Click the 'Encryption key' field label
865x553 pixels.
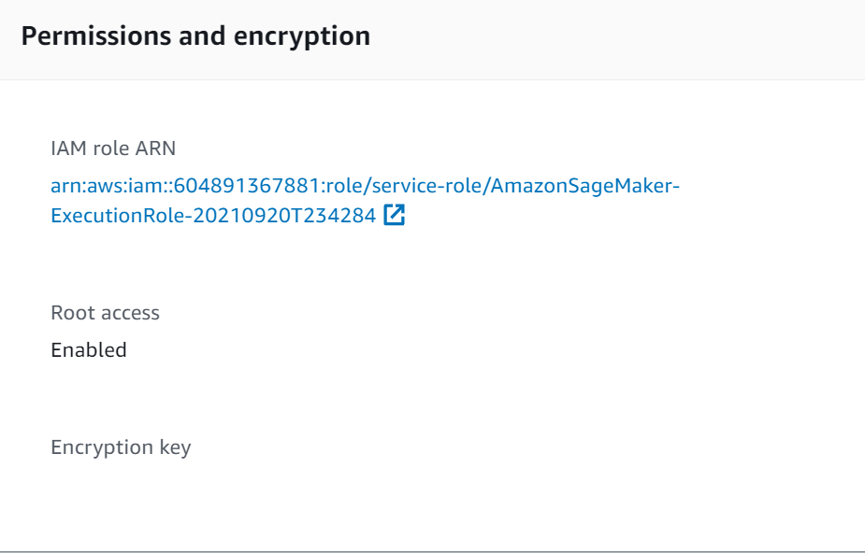[x=121, y=447]
